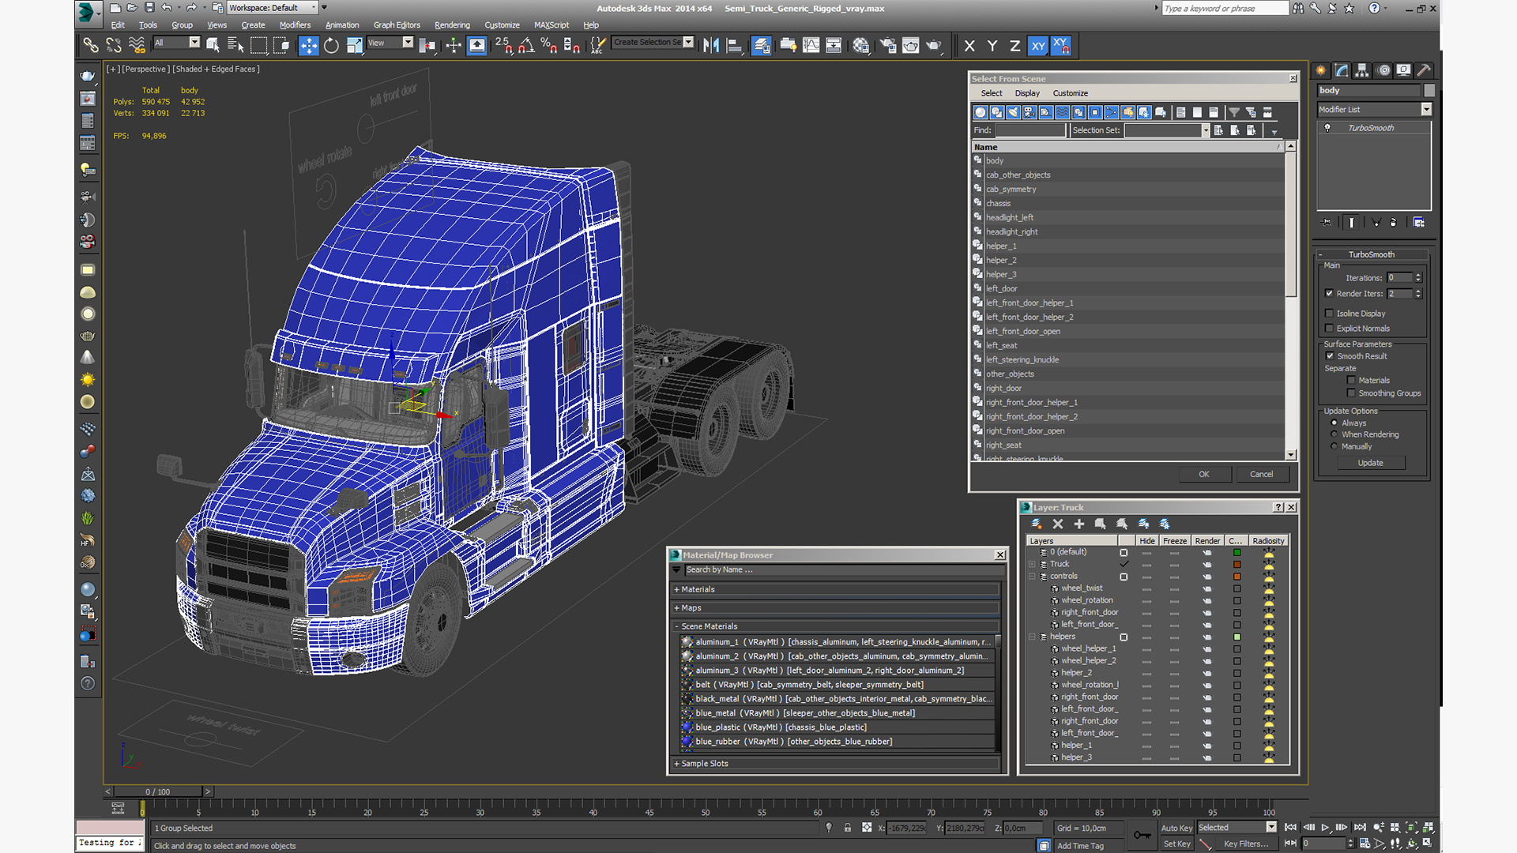Toggle selection lock padlock icon
This screenshot has width=1517, height=853.
tap(848, 828)
